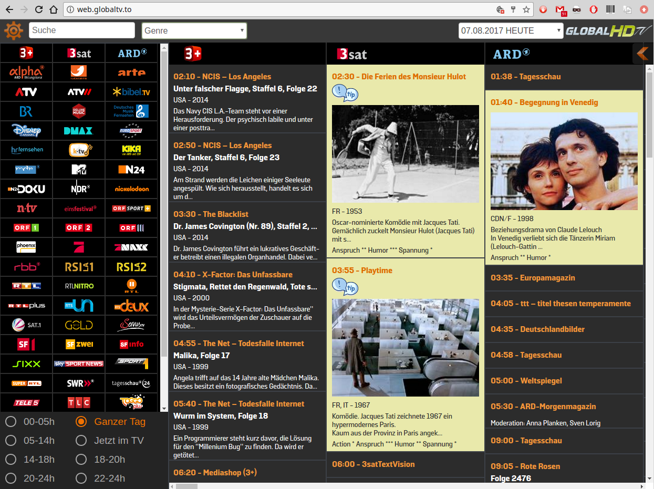View the Begegnung in Venedig thumbnail
Screen dimensions: 654x489
pos(564,161)
